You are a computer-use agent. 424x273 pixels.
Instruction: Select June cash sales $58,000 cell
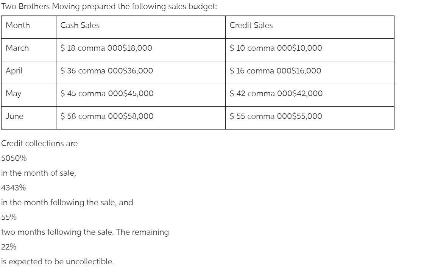tap(140, 118)
